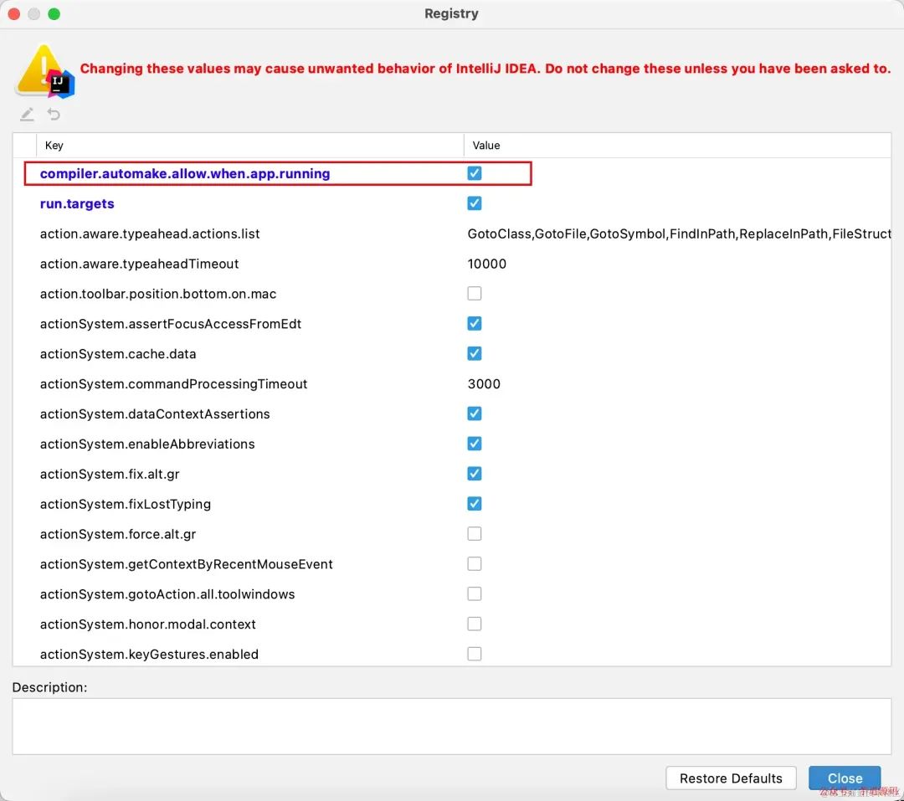Toggle the run.targets checkbox
904x801 pixels.
coord(475,203)
